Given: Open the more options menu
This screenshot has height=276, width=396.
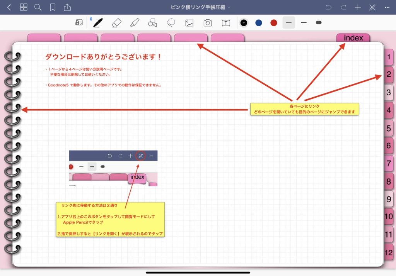Looking at the screenshot, I should [387, 7].
